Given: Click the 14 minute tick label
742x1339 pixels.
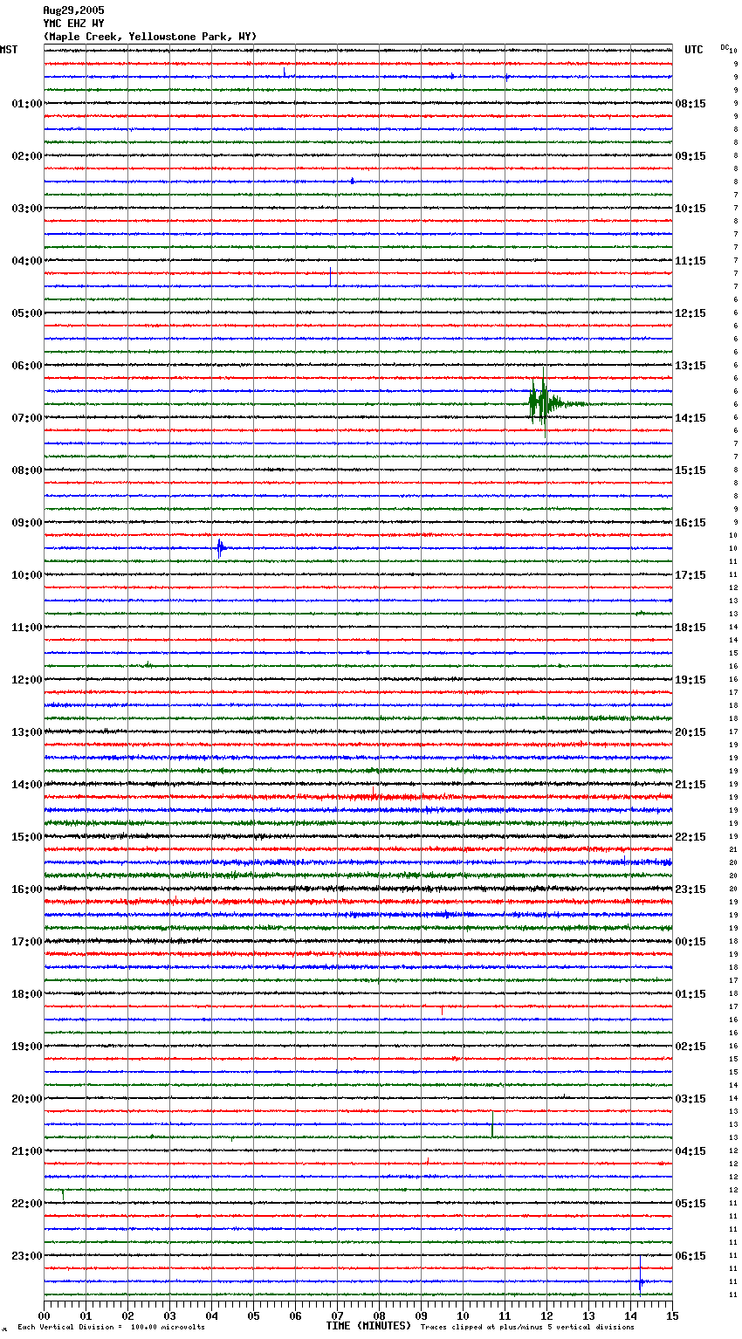Looking at the screenshot, I should (630, 1315).
